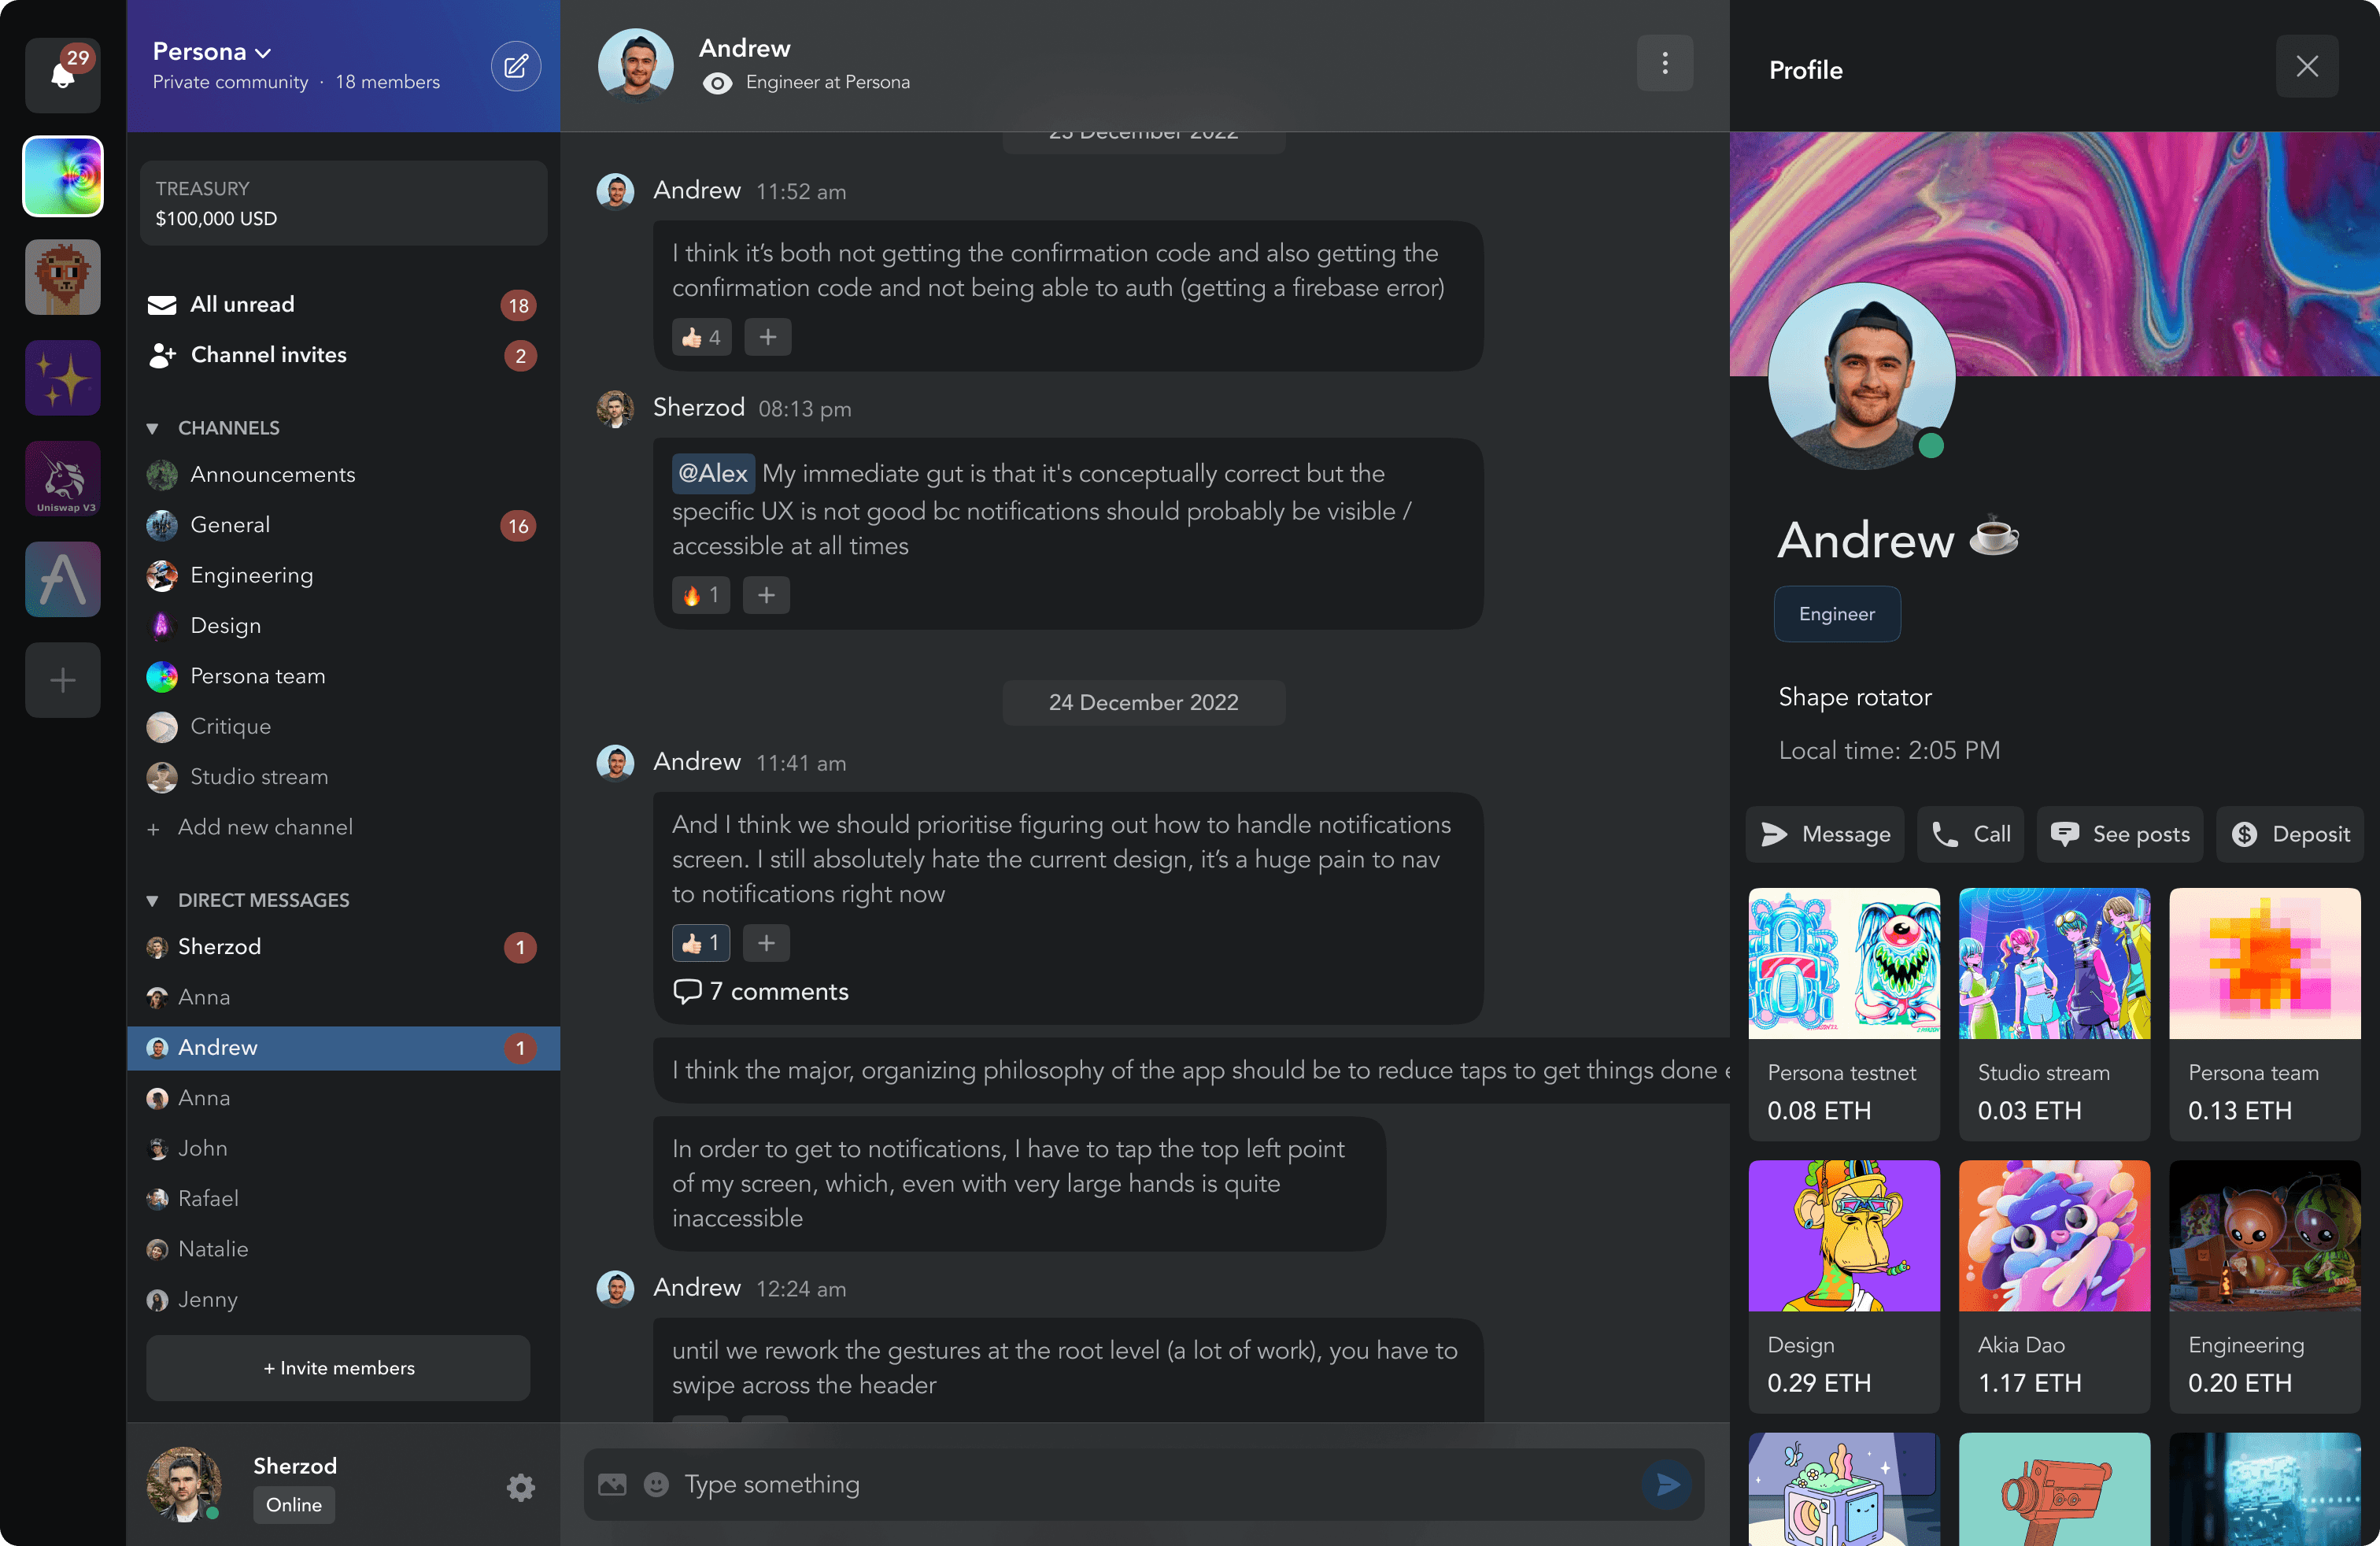Click the Call button in profile
Screen dimensions: 2380x1546
(x=1970, y=834)
